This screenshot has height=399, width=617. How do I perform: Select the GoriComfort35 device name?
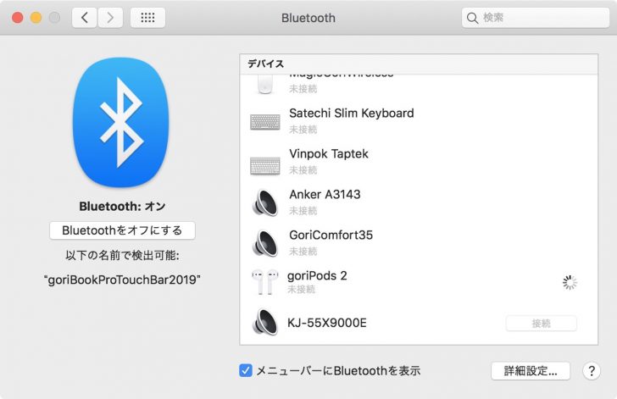(331, 235)
